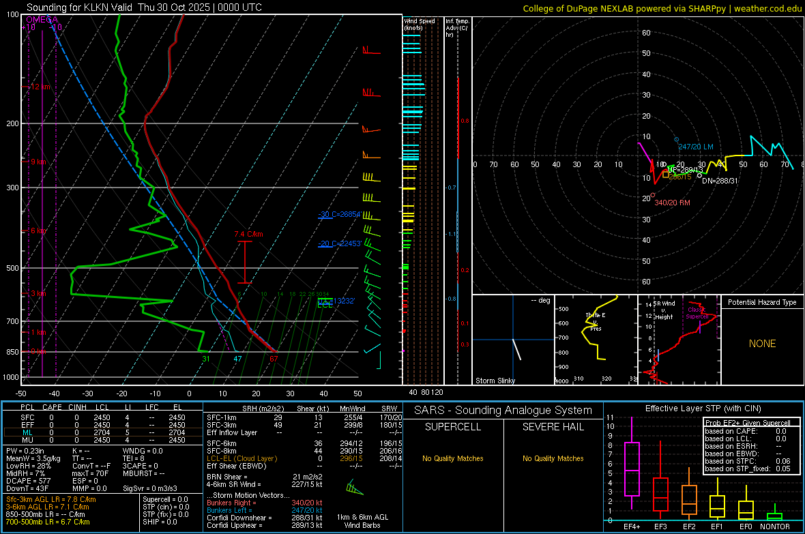Select the 'Effective Layer STP (with CIN)' title
This screenshot has height=534, width=805.
703,409
